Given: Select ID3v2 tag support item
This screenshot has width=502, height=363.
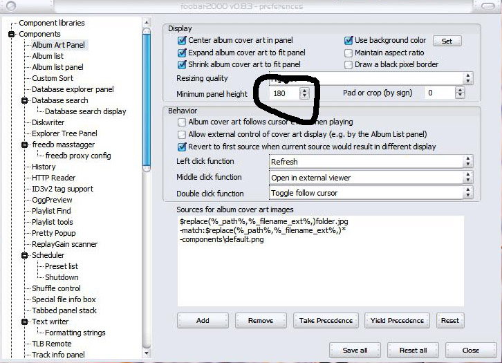Looking at the screenshot, I should tap(62, 189).
